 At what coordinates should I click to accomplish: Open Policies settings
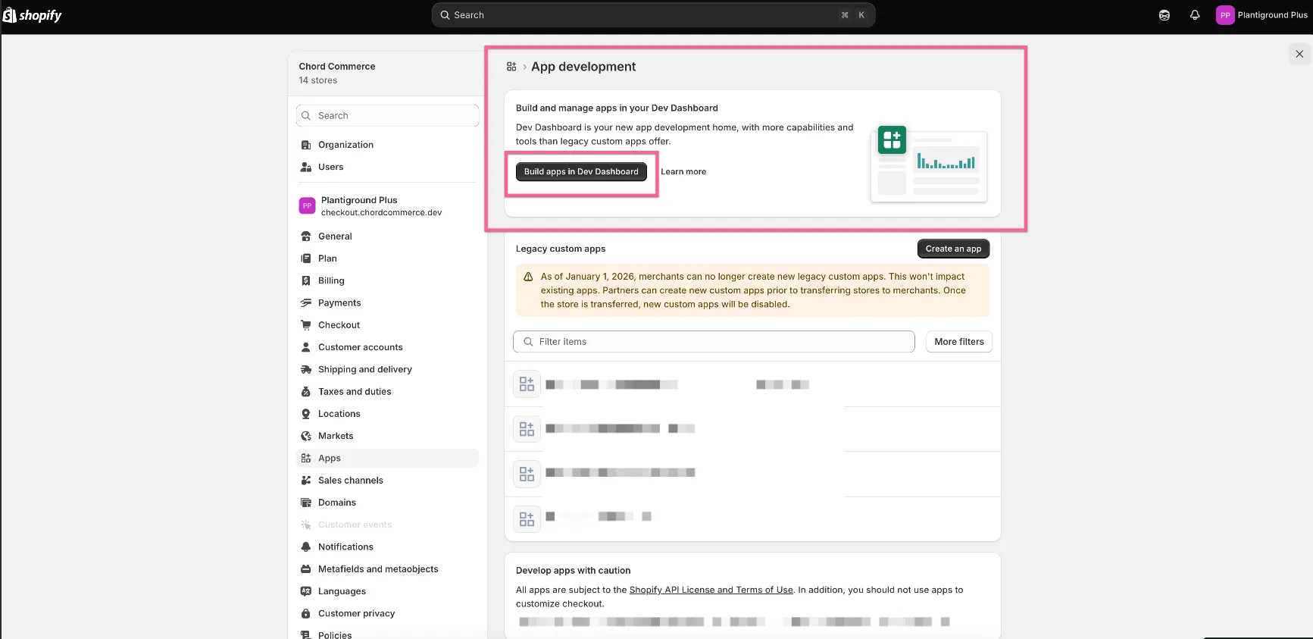point(387,634)
